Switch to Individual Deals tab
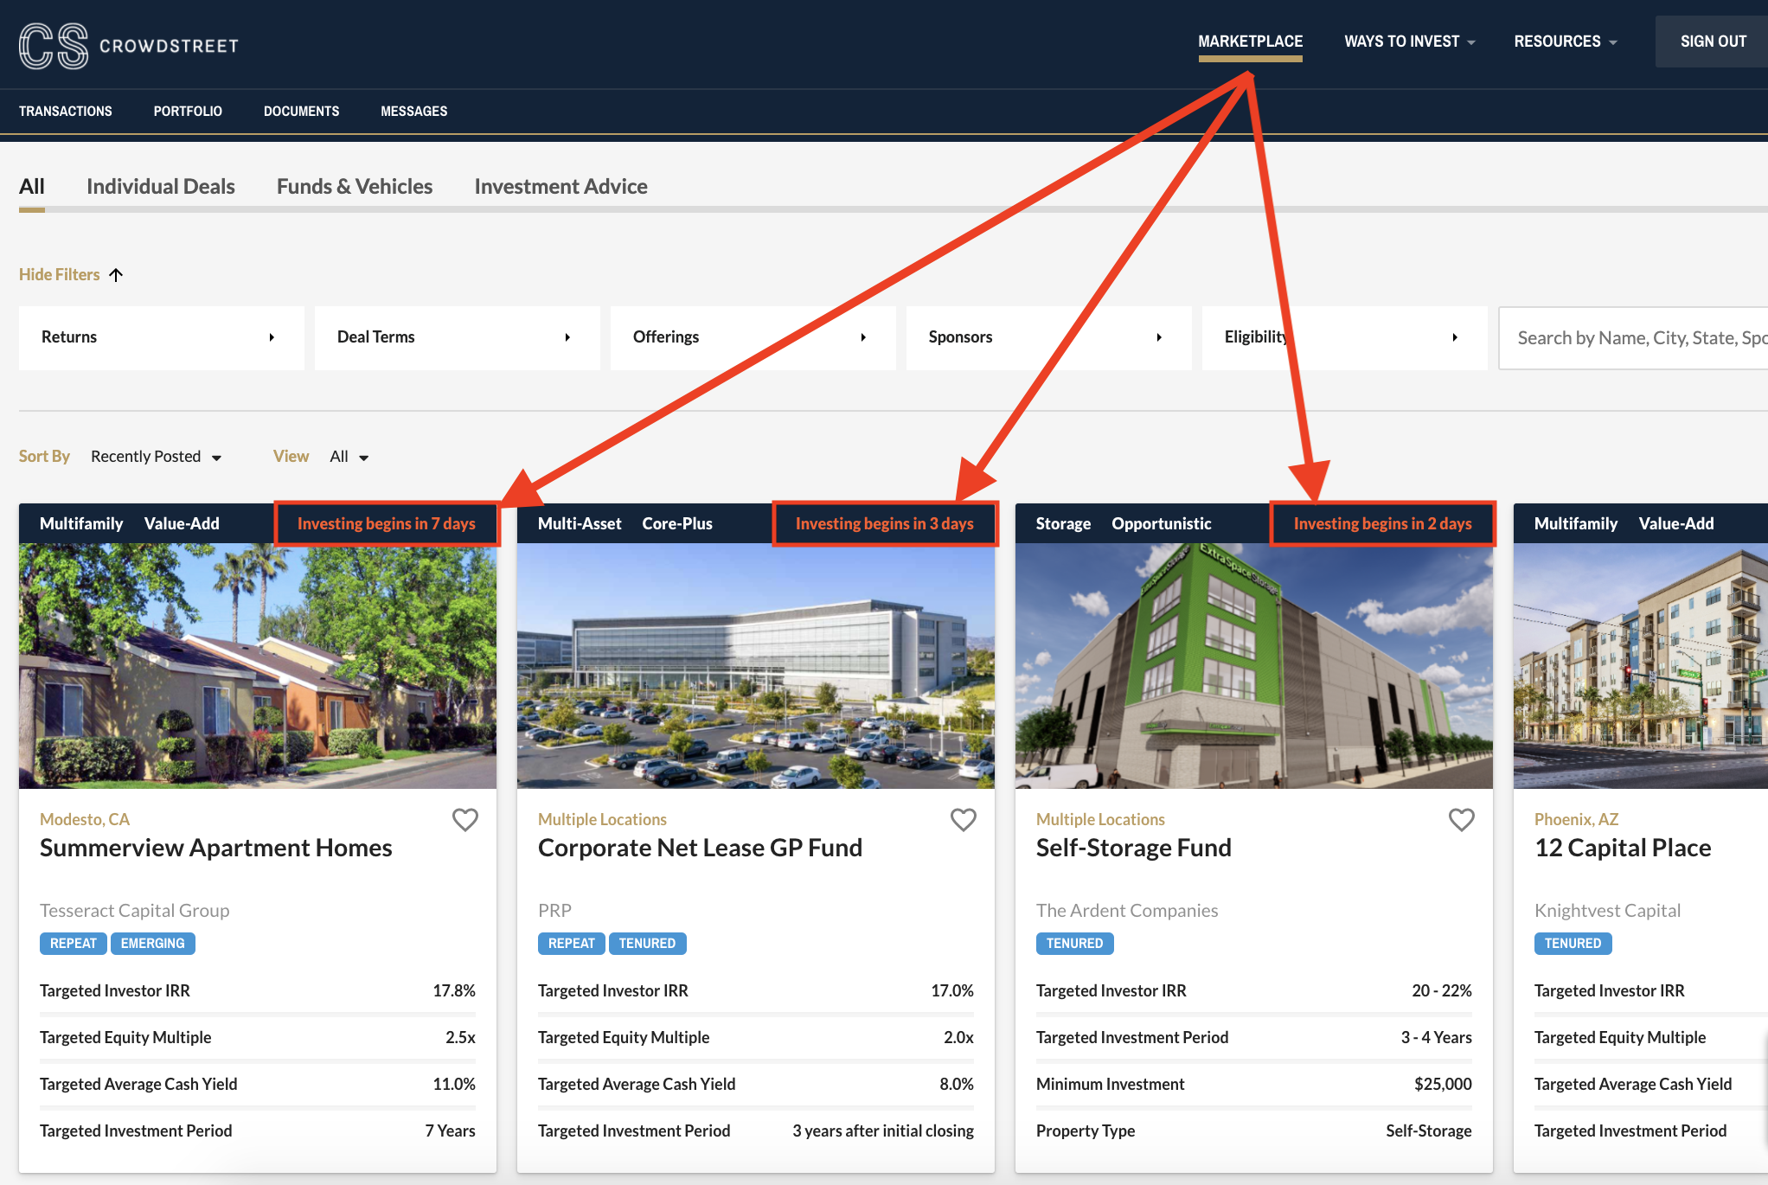Screen dimensions: 1768x1185 click(x=161, y=186)
